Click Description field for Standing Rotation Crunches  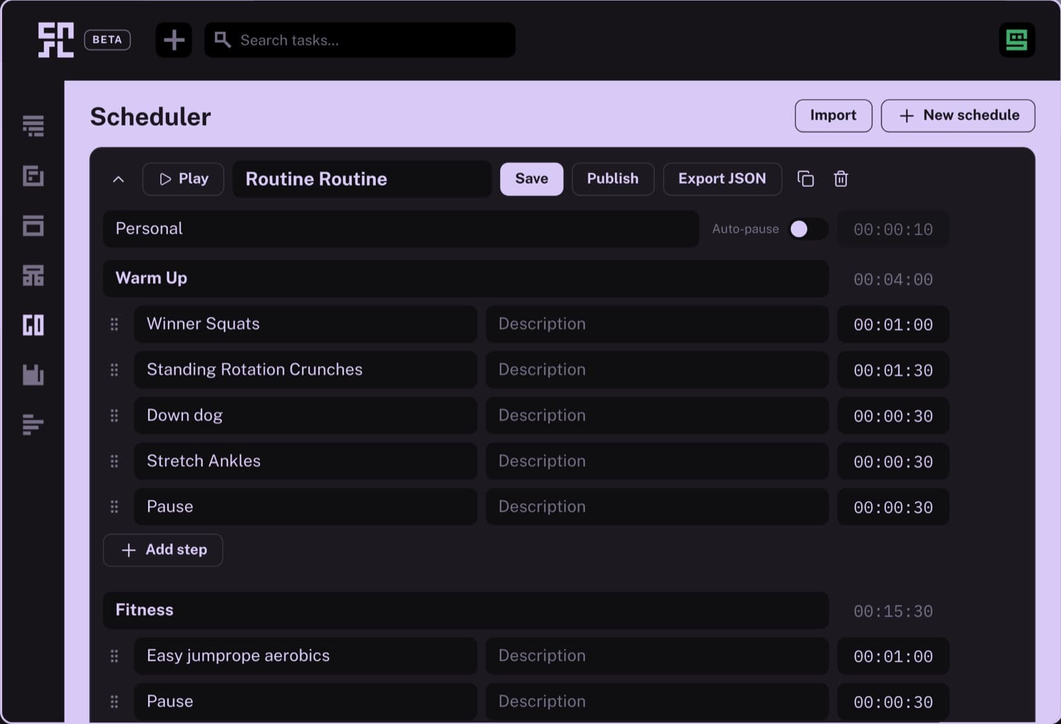tap(657, 370)
